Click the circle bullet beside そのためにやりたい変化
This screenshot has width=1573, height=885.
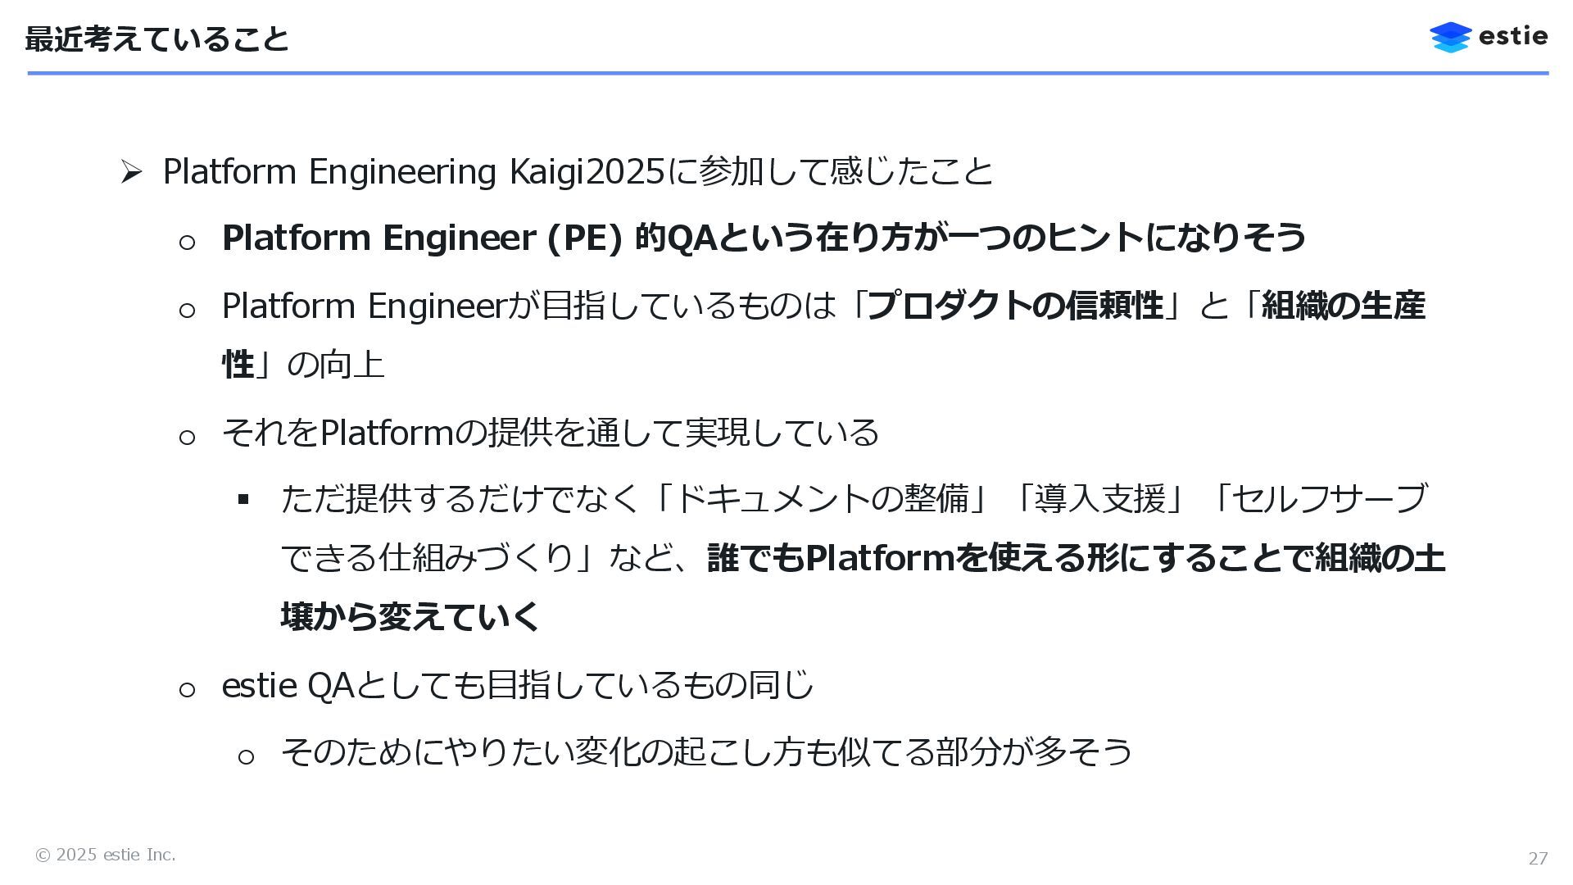coord(246,757)
